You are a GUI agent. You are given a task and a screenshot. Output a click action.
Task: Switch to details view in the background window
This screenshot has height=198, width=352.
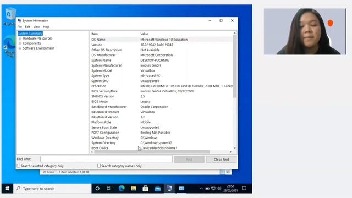(x=222, y=172)
